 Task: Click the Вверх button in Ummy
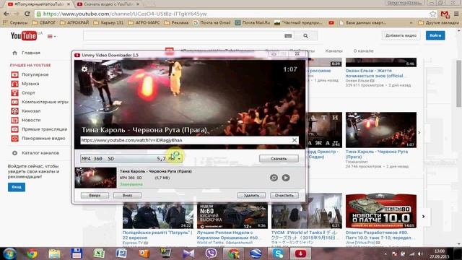pos(95,195)
